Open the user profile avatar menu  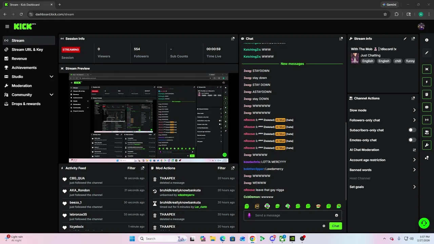421,26
